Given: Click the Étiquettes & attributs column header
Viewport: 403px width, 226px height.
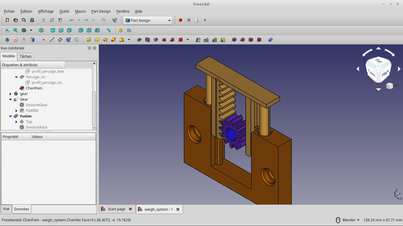Looking at the screenshot, I should click(33, 65).
